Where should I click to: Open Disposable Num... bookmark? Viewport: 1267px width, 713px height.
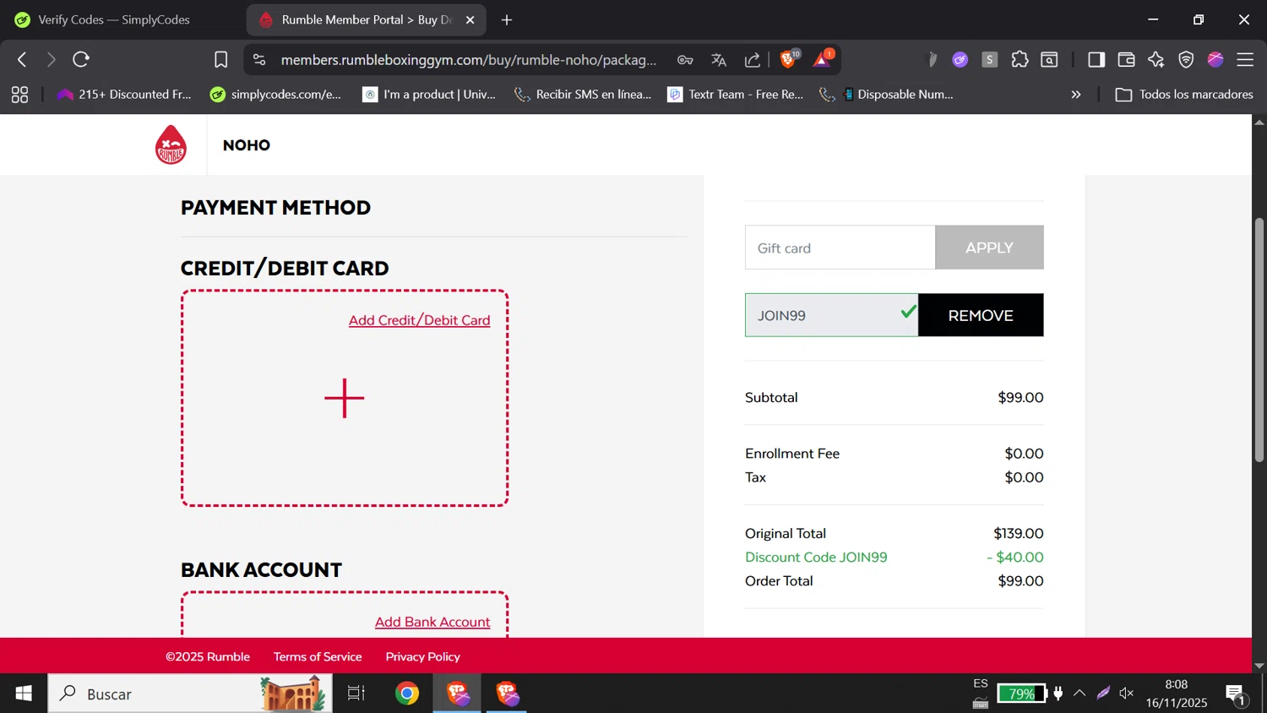coord(888,95)
